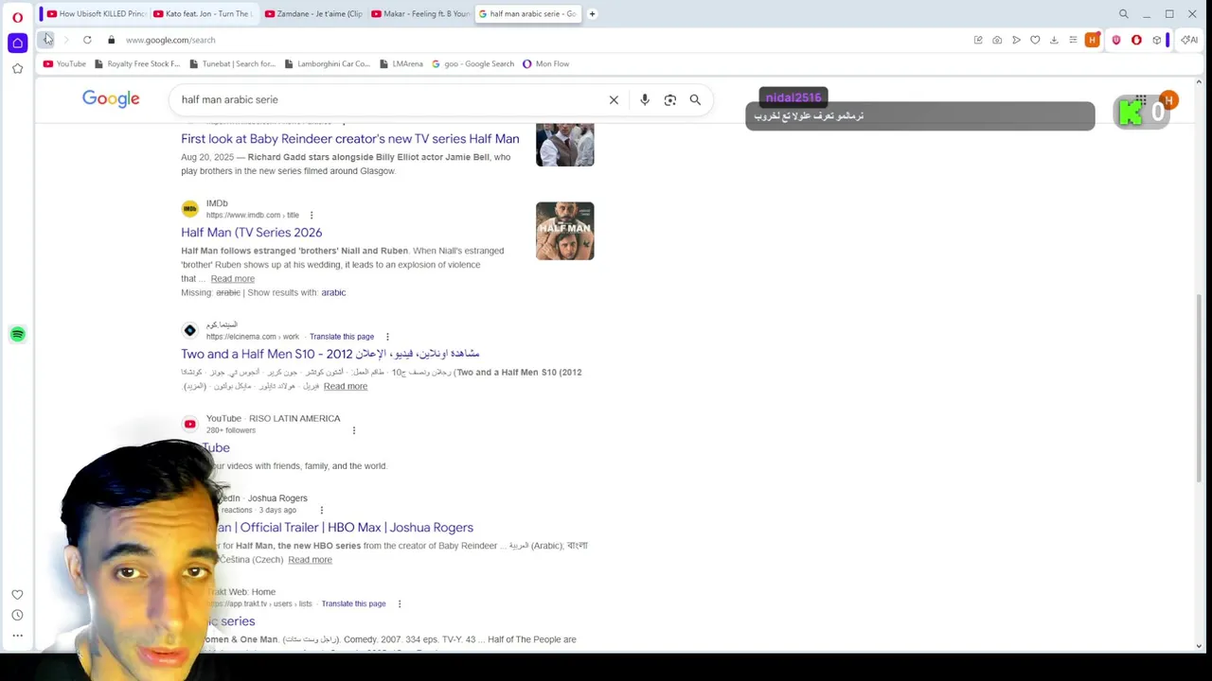The image size is (1212, 681).
Task: Open Easy Setup sliders icon
Action: click(1073, 40)
